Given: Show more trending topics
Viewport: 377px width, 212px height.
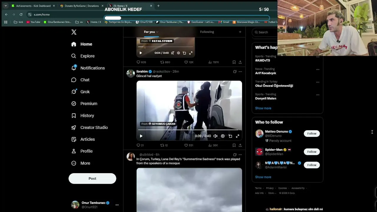Looking at the screenshot, I should (x=263, y=108).
